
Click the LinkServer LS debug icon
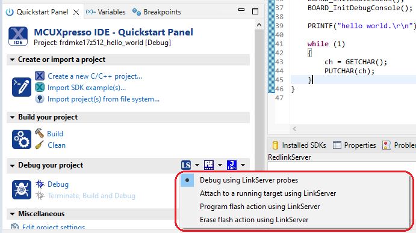pyautogui.click(x=186, y=165)
